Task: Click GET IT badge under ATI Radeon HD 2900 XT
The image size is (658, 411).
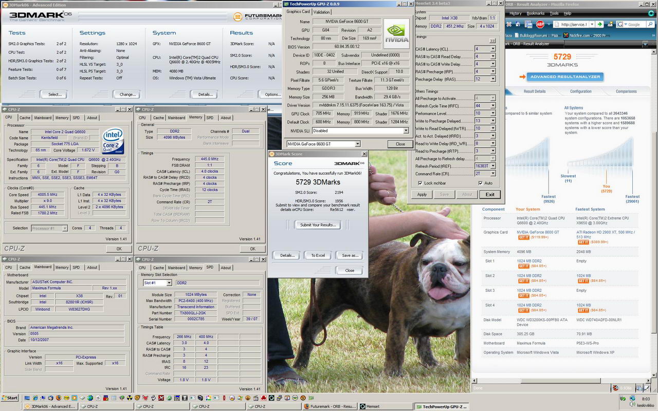Action: (583, 241)
